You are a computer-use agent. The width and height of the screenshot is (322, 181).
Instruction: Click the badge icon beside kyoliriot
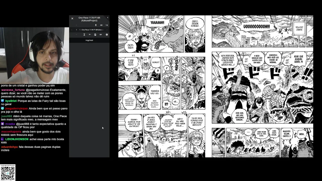(x=3, y=101)
